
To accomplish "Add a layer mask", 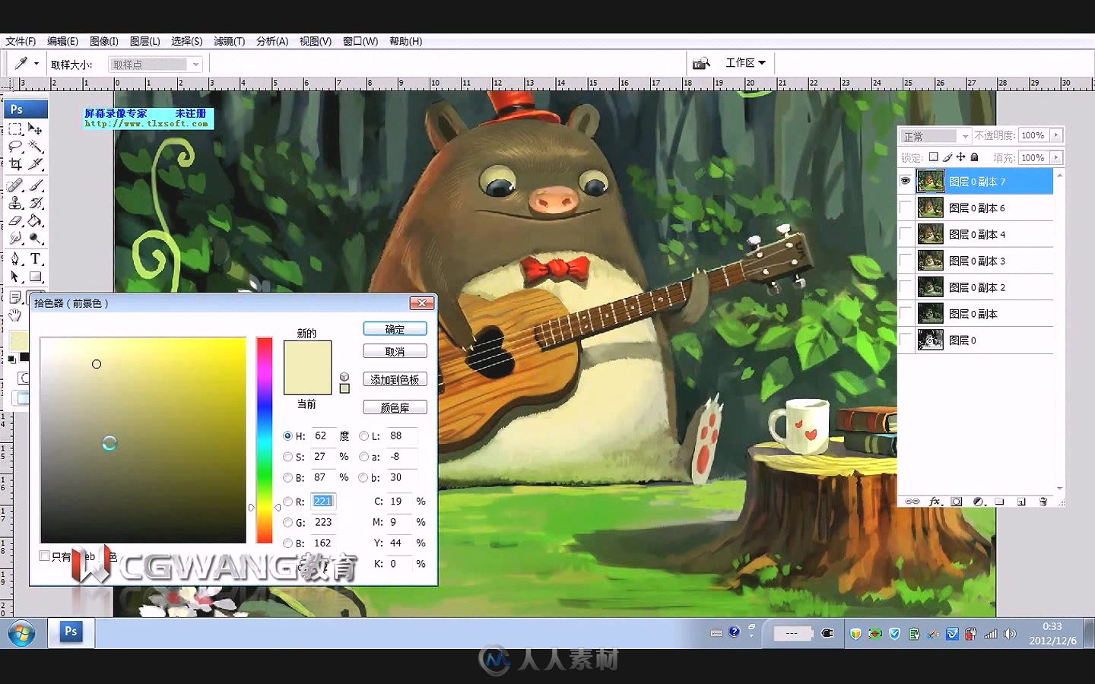I will [x=957, y=502].
